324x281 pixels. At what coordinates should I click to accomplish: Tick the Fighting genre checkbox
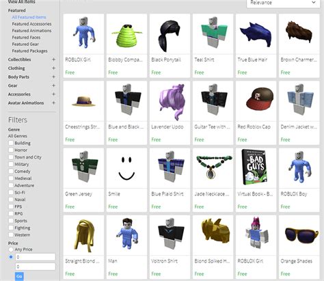coord(11,228)
